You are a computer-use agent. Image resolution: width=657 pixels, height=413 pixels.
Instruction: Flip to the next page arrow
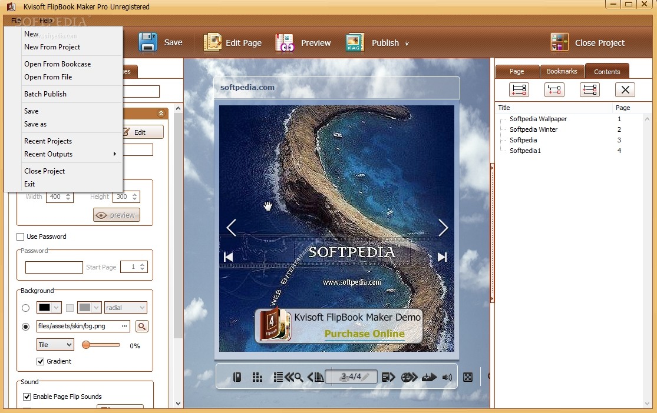pos(443,228)
